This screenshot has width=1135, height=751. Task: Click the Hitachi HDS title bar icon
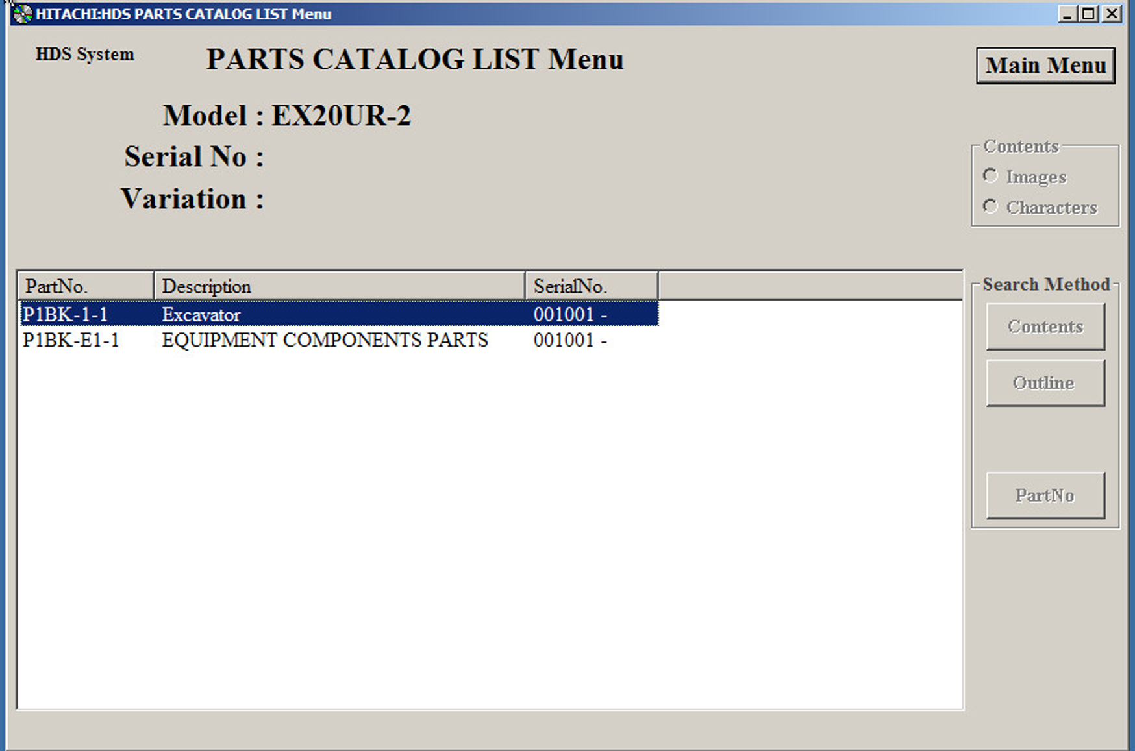[22, 14]
